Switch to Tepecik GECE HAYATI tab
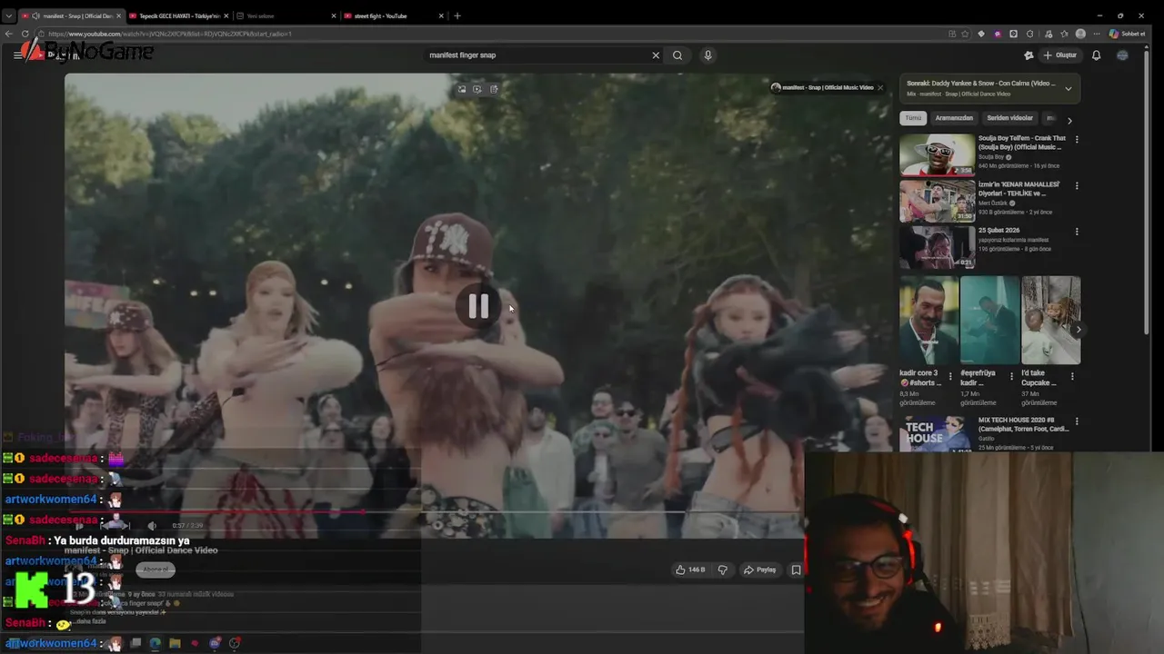The width and height of the screenshot is (1164, 654). pyautogui.click(x=177, y=15)
